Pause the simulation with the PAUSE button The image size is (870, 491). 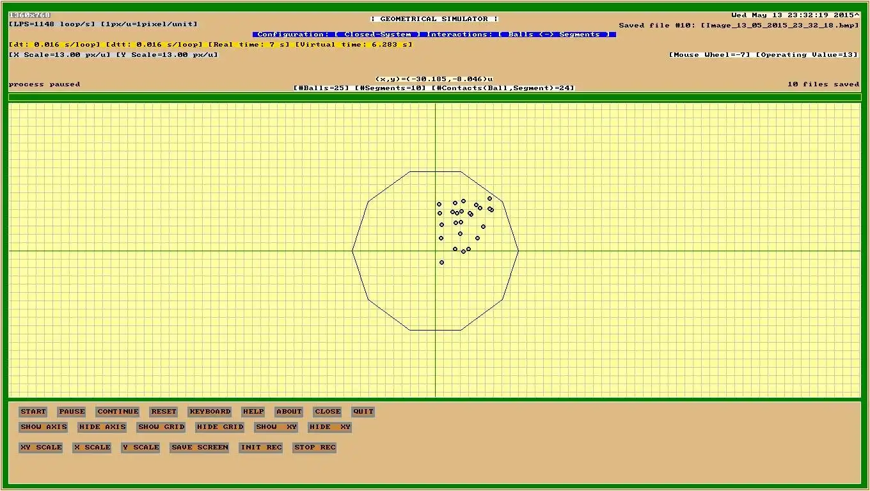click(72, 412)
